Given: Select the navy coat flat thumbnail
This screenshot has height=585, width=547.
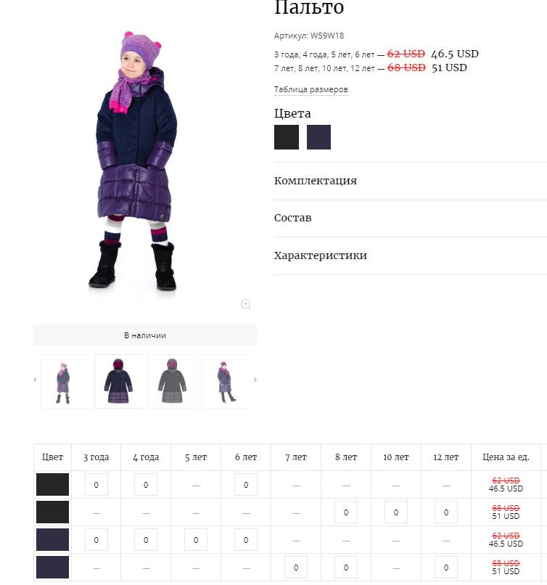Looking at the screenshot, I should click(x=118, y=381).
